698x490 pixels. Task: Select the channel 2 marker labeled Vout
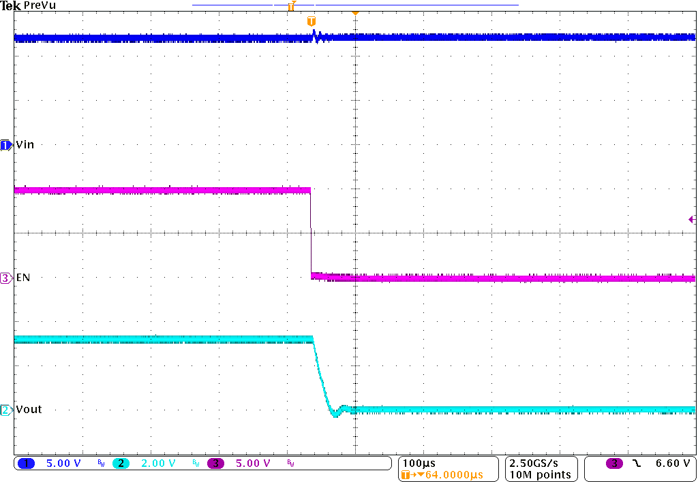click(6, 409)
